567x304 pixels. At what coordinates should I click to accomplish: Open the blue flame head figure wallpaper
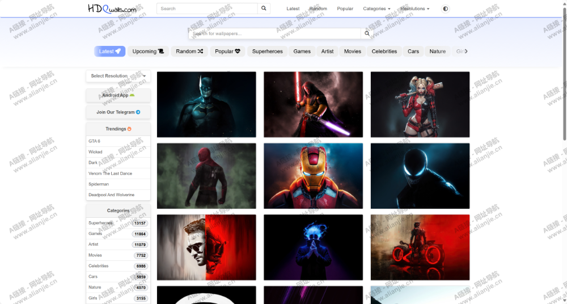313,247
